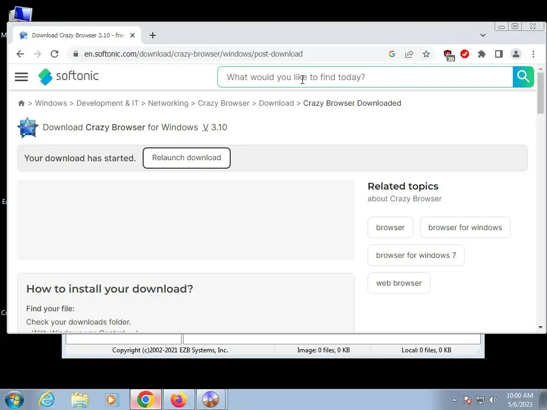Select the 'browser' related topic
Viewport: 547px width, 410px height.
click(390, 227)
